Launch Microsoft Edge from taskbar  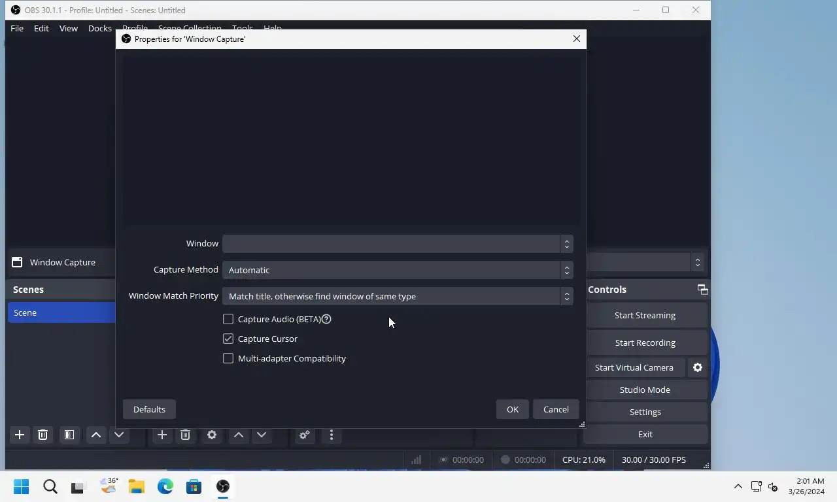[x=165, y=486]
